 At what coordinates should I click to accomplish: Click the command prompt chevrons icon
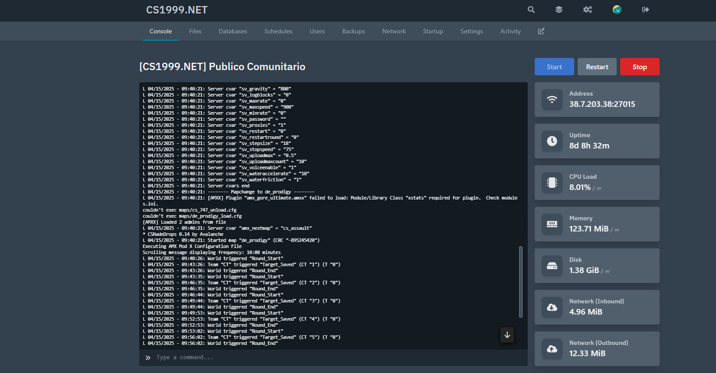pyautogui.click(x=148, y=358)
